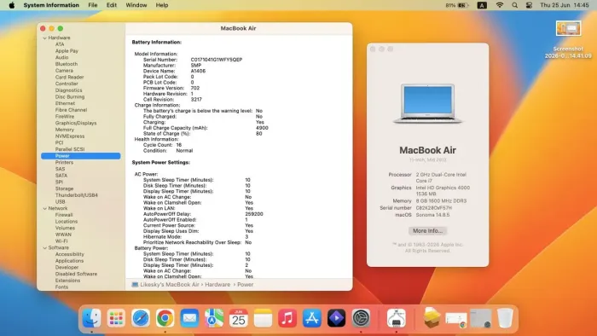
Task: Click the Cycle Count value 16
Action: point(178,145)
